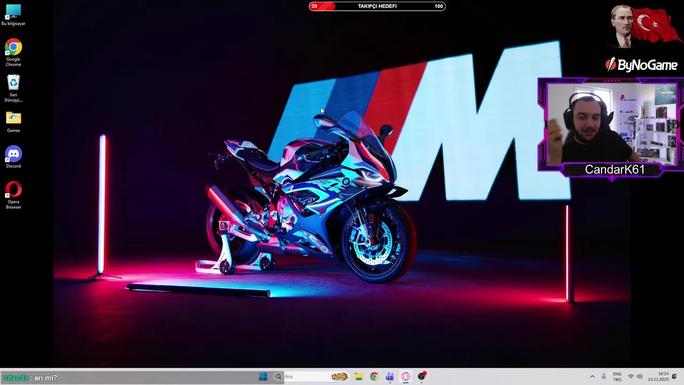The image size is (684, 385).
Task: Show hidden system tray icons
Action: [592, 376]
